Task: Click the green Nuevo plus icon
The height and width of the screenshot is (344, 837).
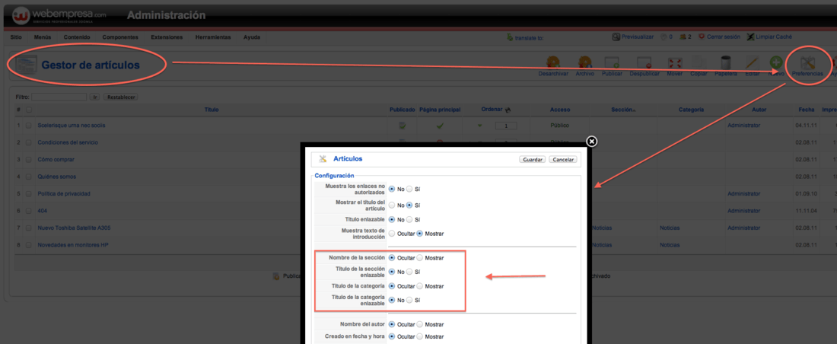Action: click(x=775, y=62)
